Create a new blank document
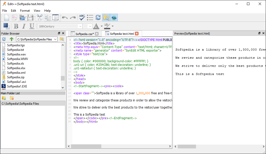This screenshot has height=154, width=266. pos(6,18)
